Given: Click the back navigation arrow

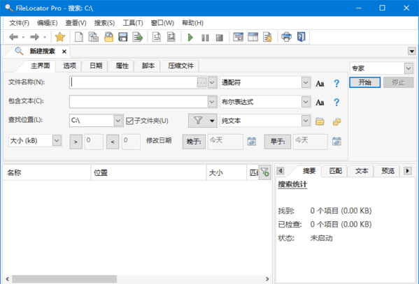Looking at the screenshot, I should point(13,37).
